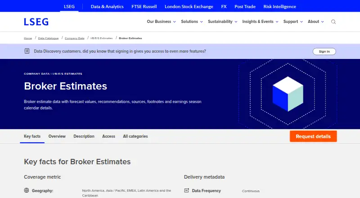The width and height of the screenshot is (360, 198).
Task: Click the 'Coverage metric' heading
Action: pos(42,177)
